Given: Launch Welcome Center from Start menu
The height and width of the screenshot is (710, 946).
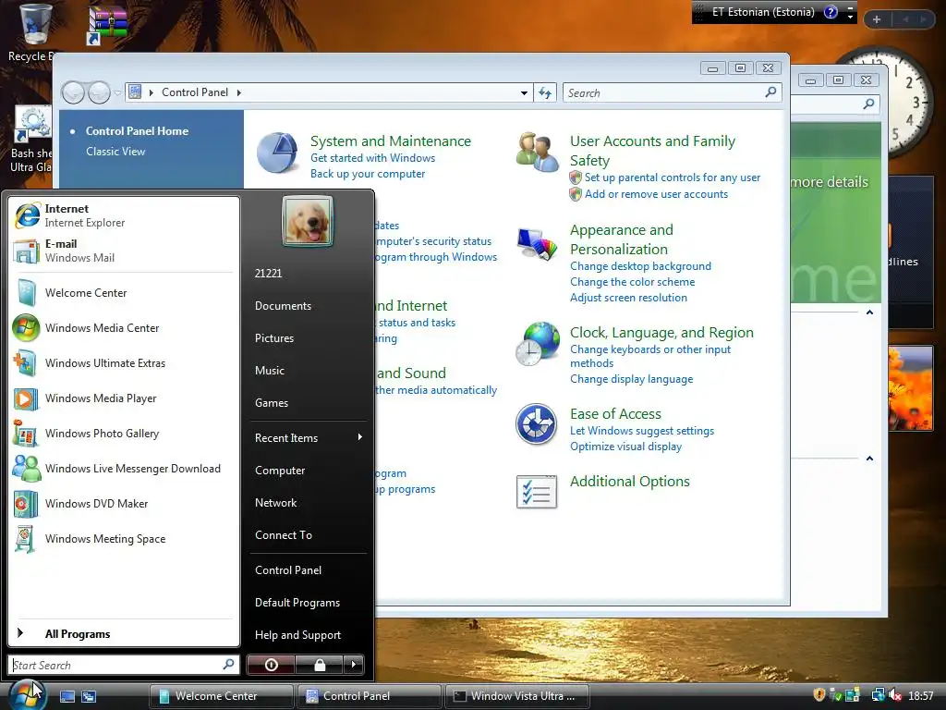Looking at the screenshot, I should tap(124, 293).
